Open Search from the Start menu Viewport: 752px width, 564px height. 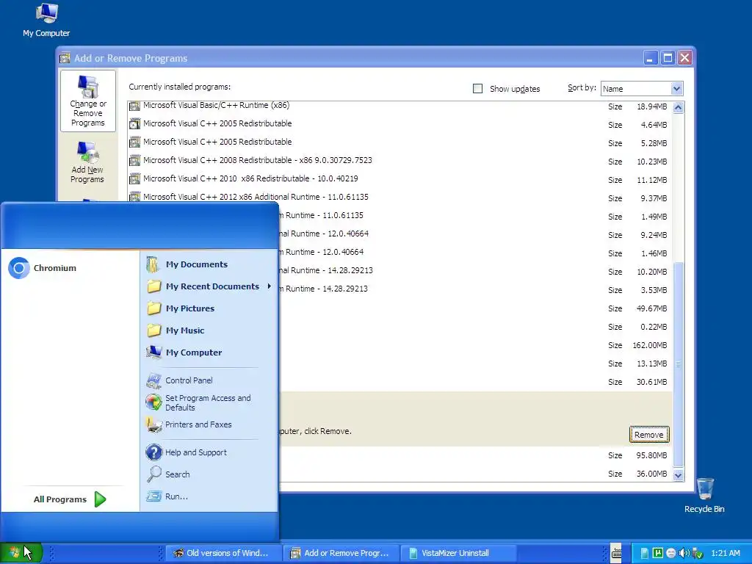click(x=177, y=474)
